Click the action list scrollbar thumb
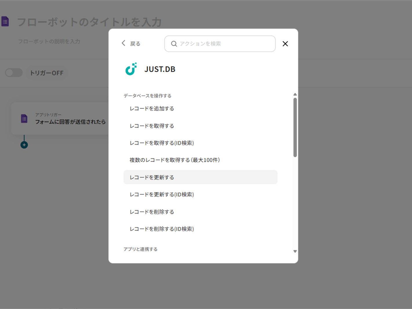The width and height of the screenshot is (412, 309). coord(295,127)
